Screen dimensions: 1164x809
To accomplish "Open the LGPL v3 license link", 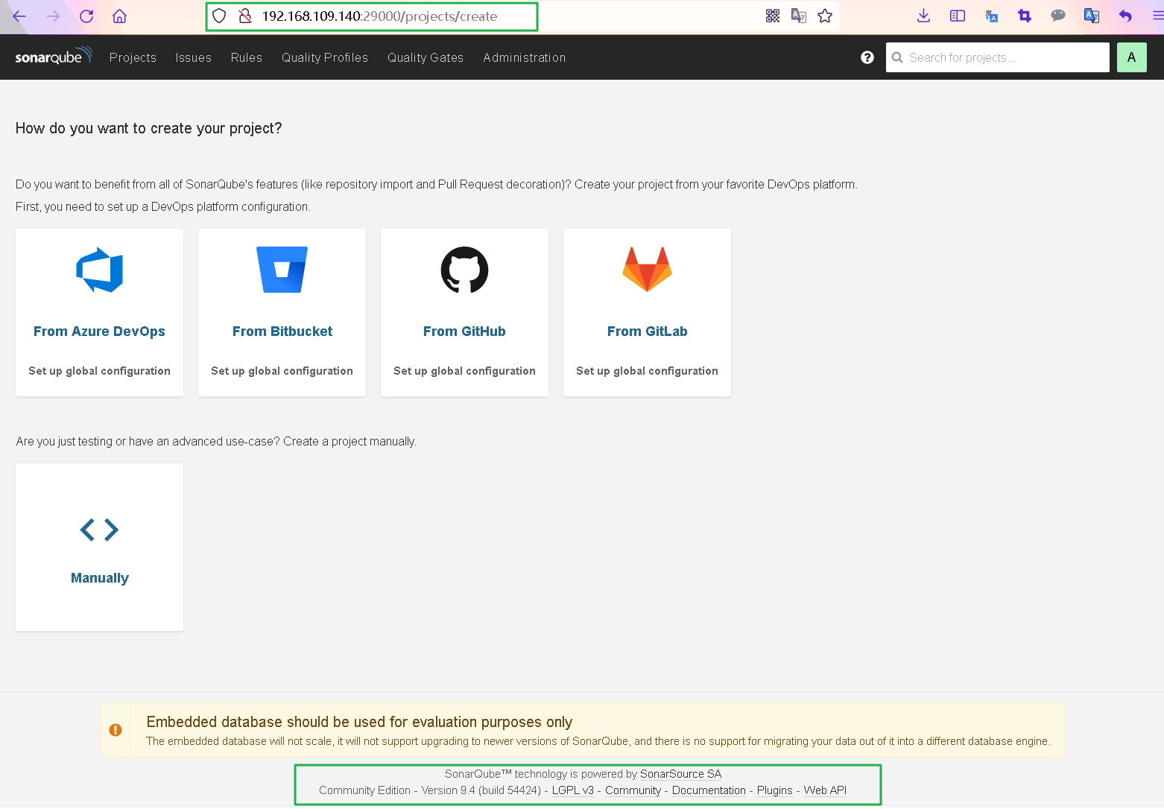I will pos(572,790).
